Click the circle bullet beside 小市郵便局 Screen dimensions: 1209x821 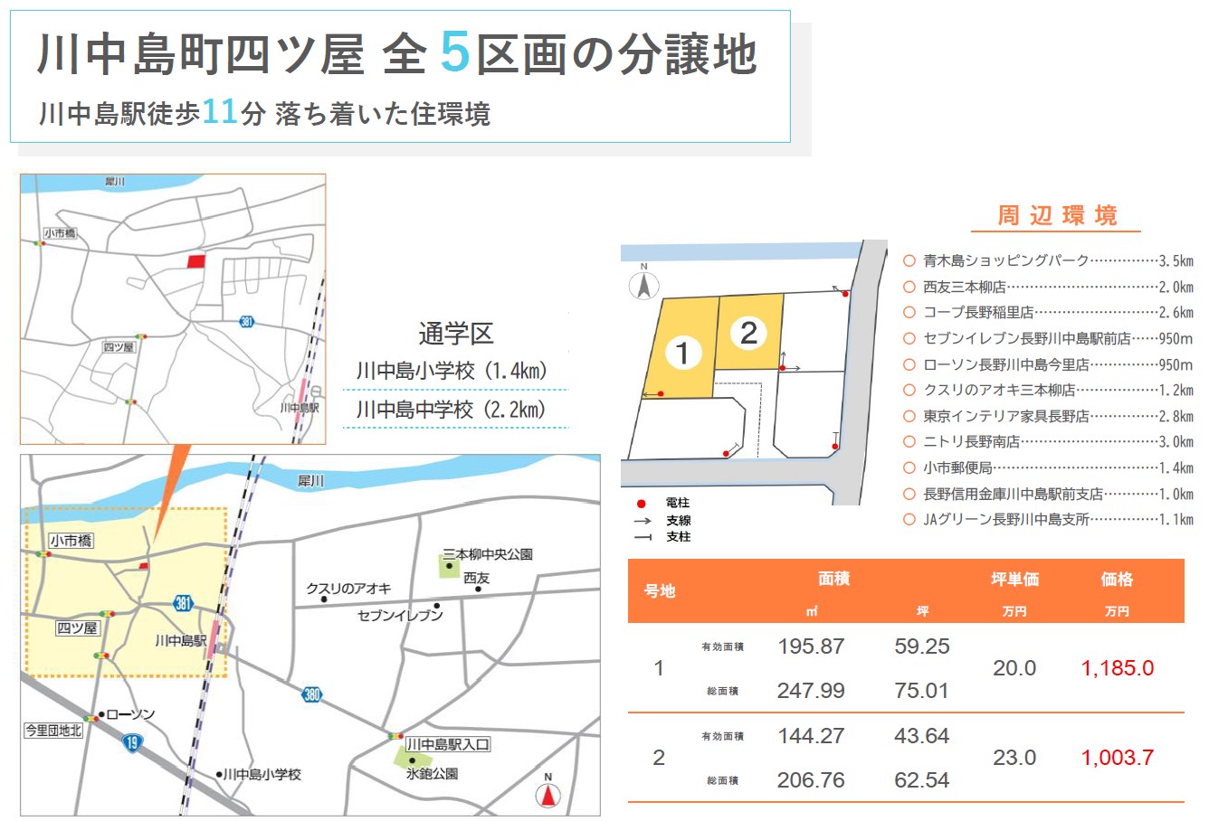[909, 467]
